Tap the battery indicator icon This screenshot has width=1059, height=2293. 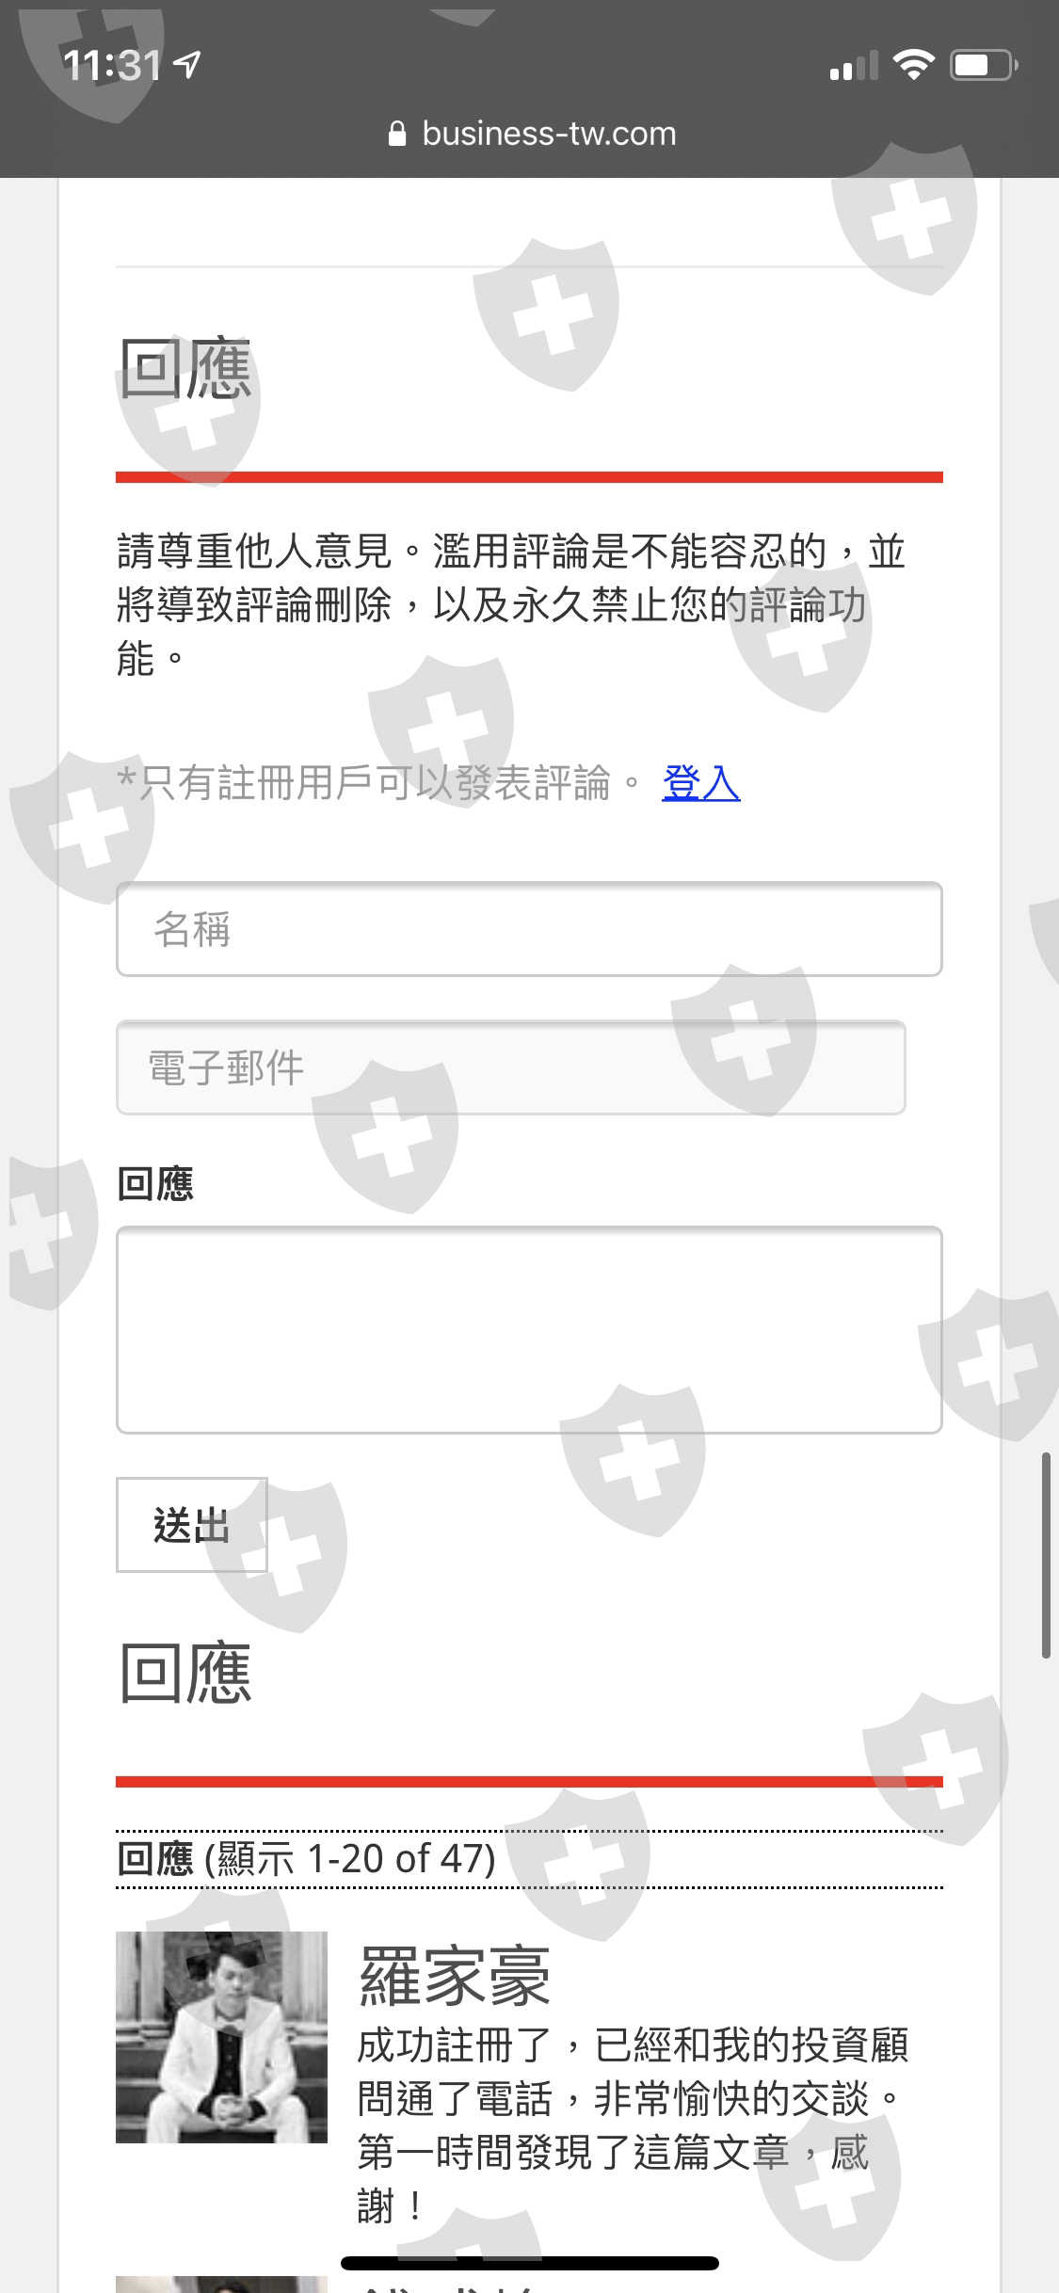point(984,65)
